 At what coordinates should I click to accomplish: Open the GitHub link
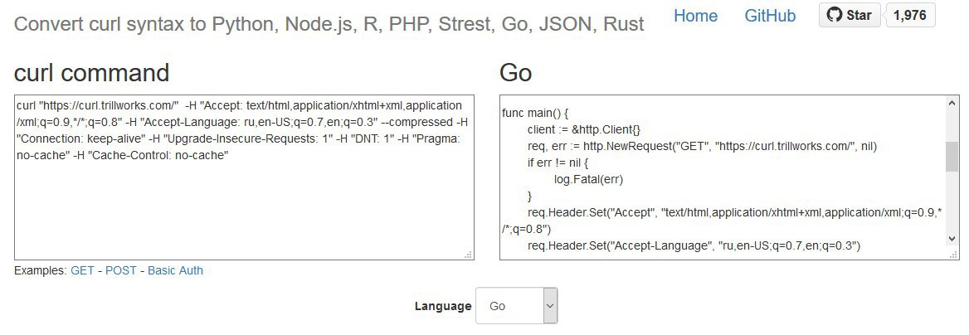(x=770, y=16)
